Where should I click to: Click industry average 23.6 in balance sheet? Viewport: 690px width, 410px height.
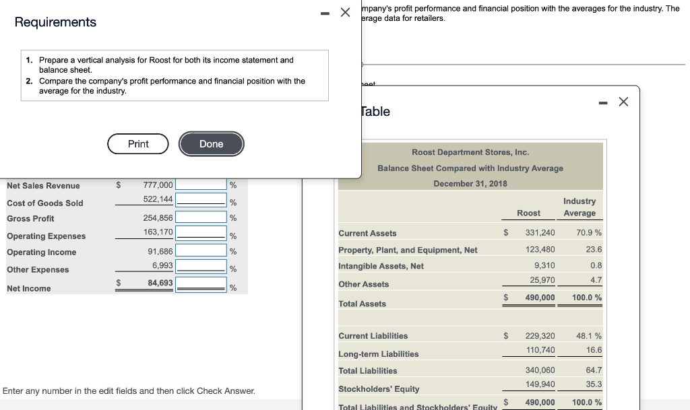tap(594, 249)
